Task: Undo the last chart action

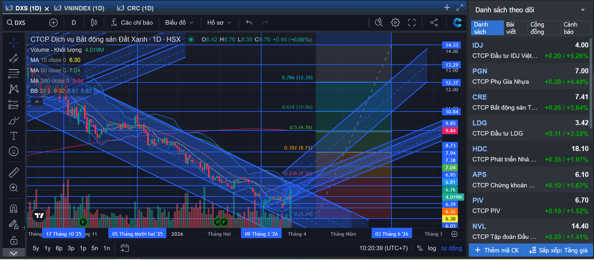Action: tap(249, 22)
